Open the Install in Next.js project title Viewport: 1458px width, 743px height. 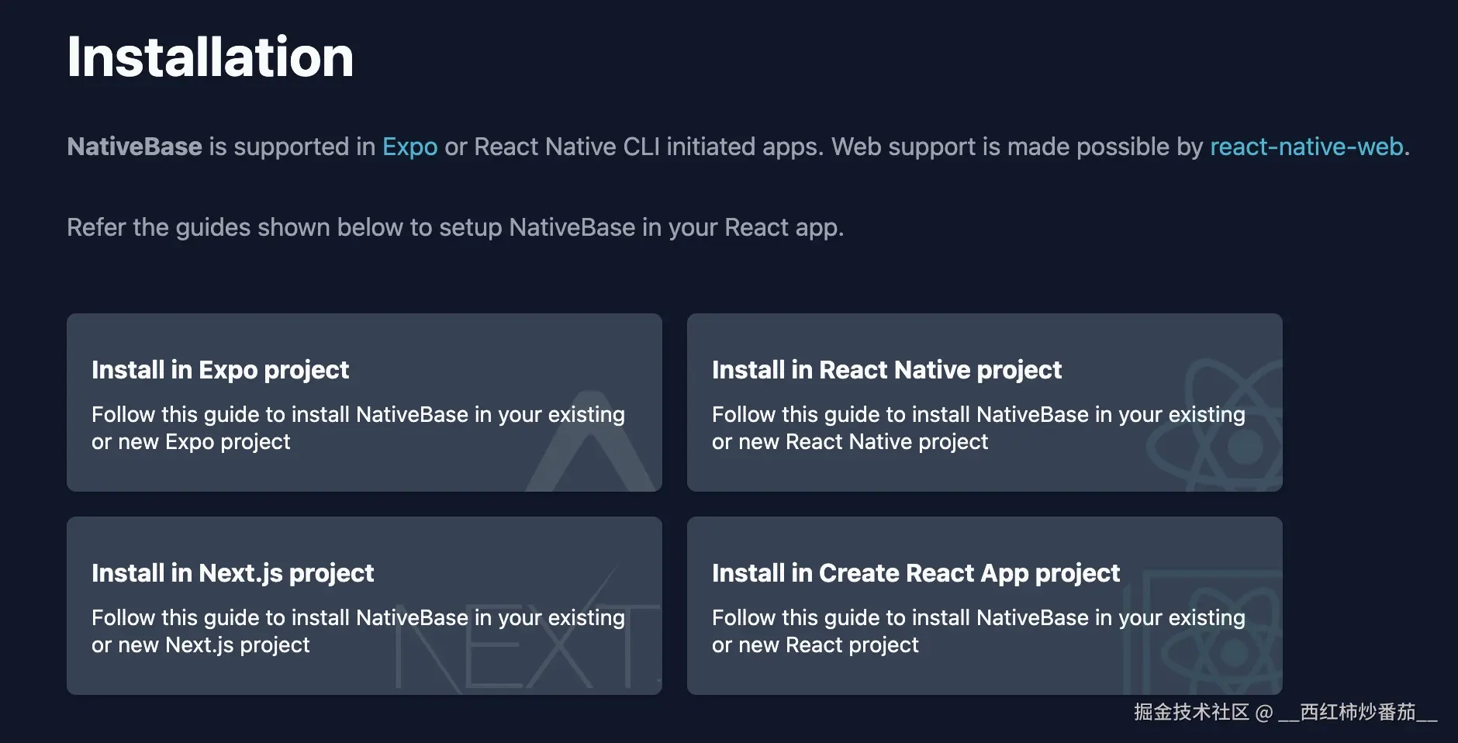[233, 573]
